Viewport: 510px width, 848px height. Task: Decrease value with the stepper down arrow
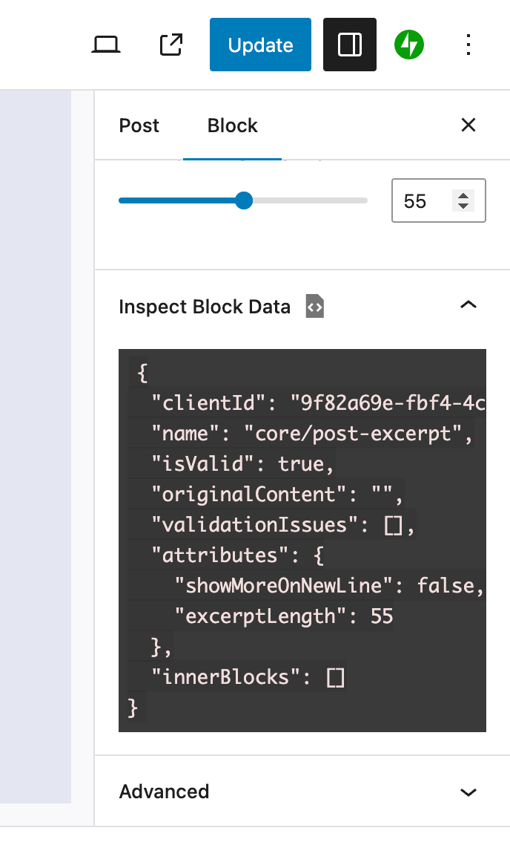click(x=463, y=206)
